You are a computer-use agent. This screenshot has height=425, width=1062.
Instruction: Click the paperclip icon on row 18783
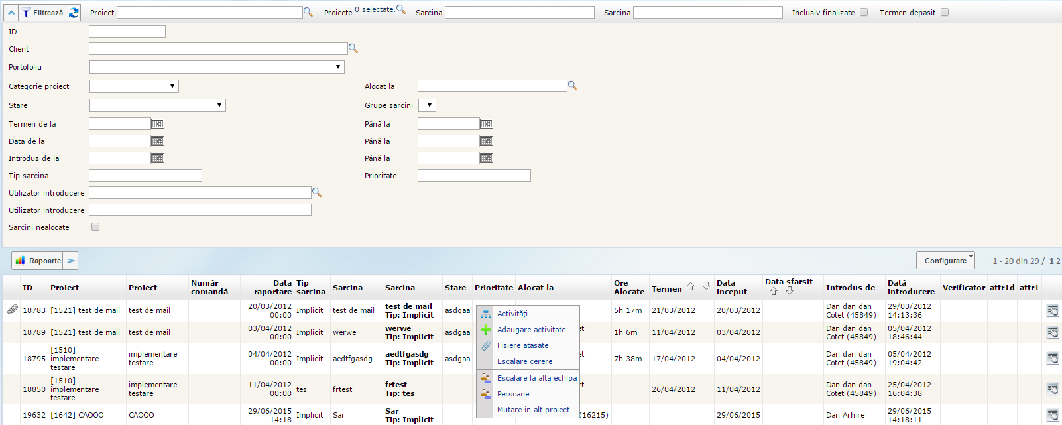coord(13,310)
